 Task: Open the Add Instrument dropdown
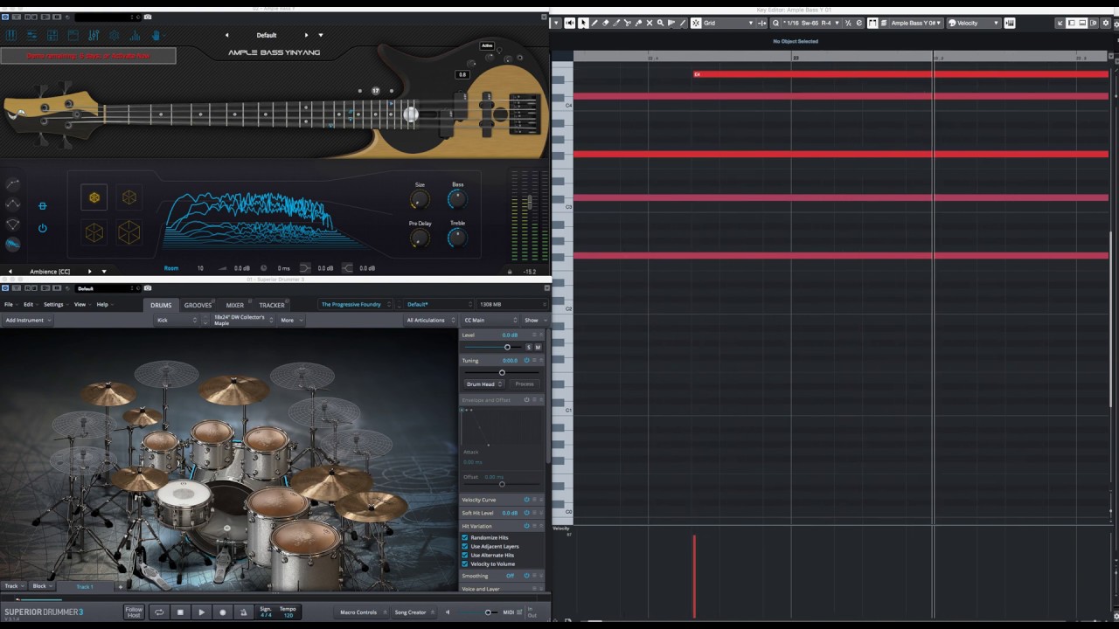click(27, 320)
